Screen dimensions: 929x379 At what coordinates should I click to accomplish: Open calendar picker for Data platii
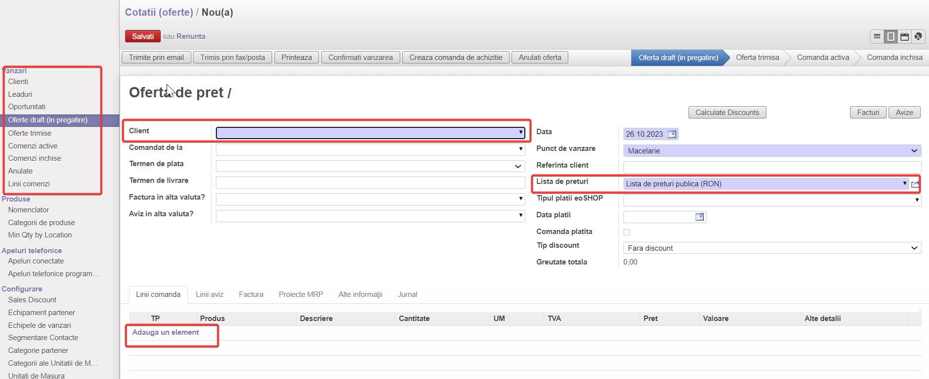coord(699,217)
